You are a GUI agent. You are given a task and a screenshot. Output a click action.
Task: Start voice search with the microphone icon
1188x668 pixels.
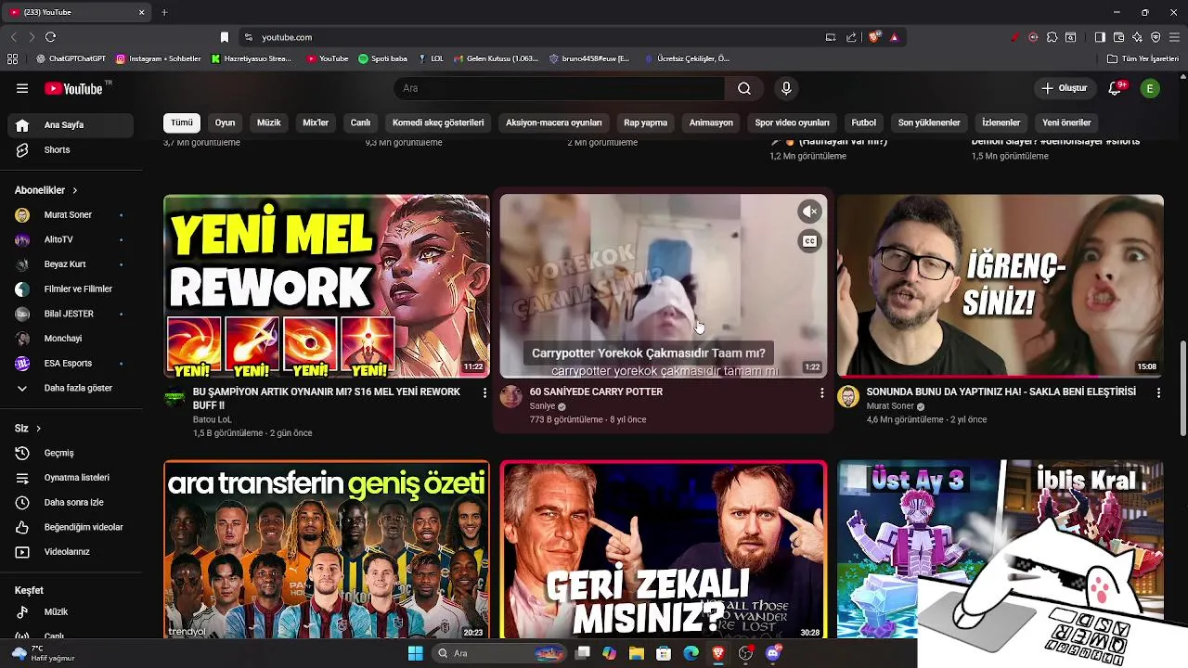(x=786, y=88)
